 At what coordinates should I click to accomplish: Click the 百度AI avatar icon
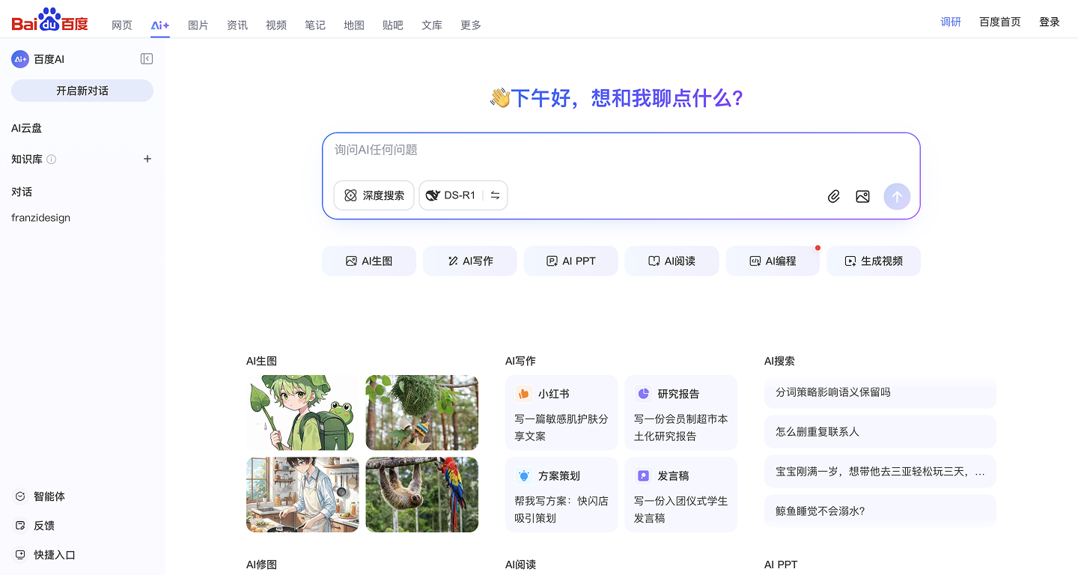click(x=20, y=59)
